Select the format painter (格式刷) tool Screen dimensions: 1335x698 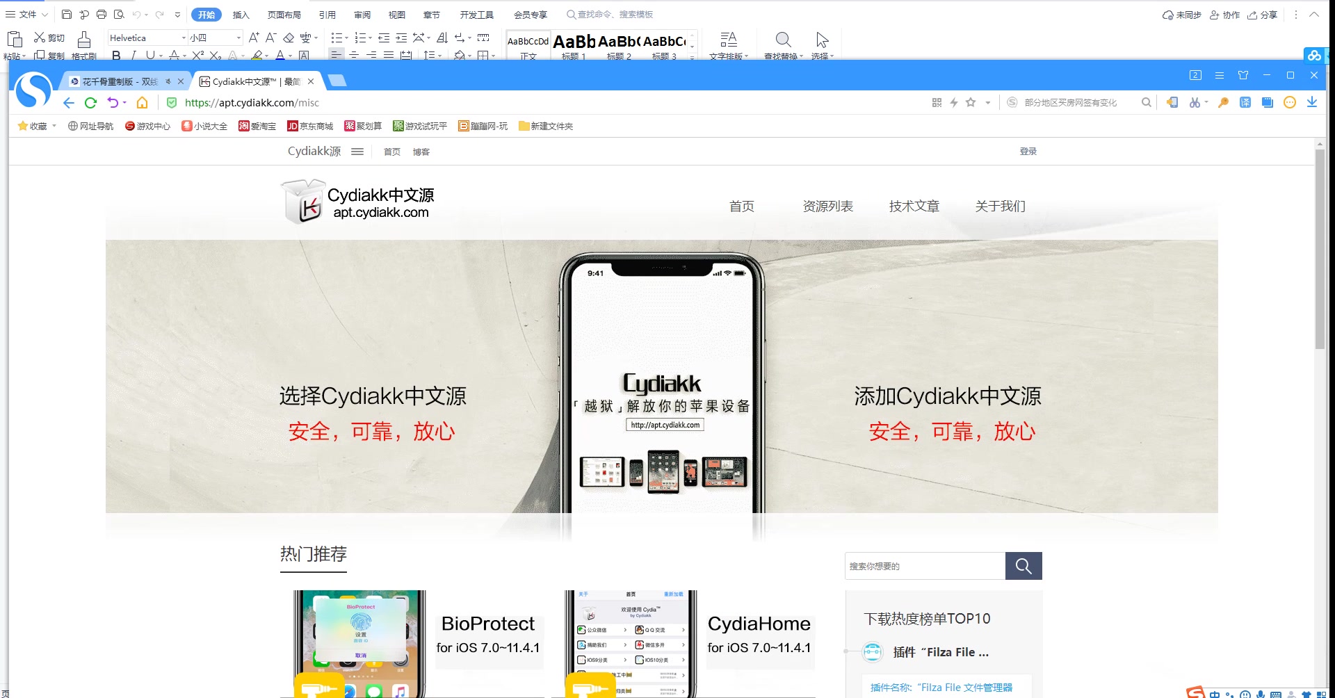[x=83, y=45]
